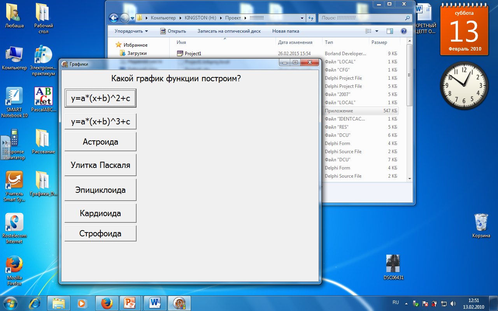Select the DSC06431 image on desktop
The image size is (498, 311).
[x=393, y=267]
